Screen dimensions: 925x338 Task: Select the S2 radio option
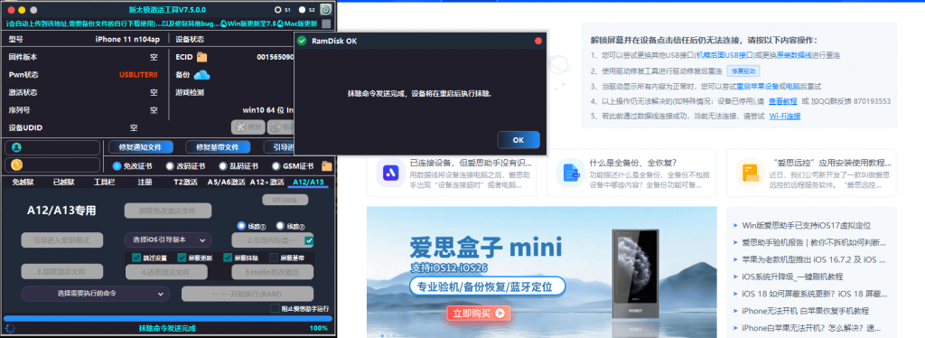(x=302, y=10)
